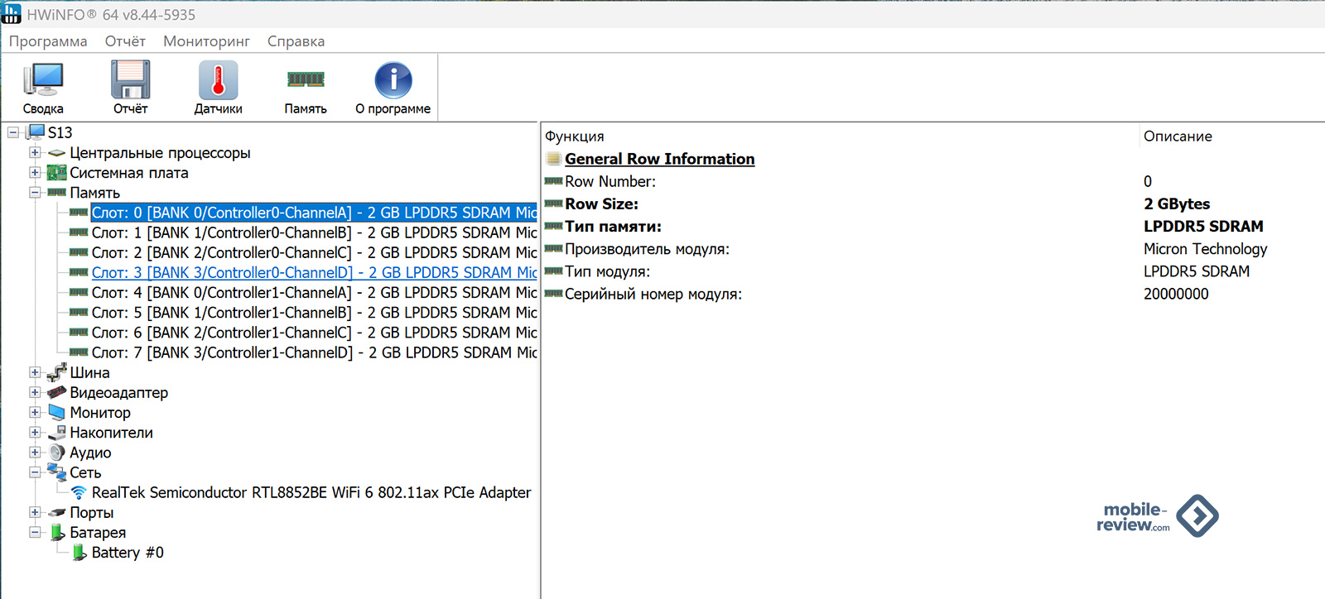This screenshot has width=1325, height=599.
Task: Collapse the Сеть network node
Action: (x=35, y=472)
